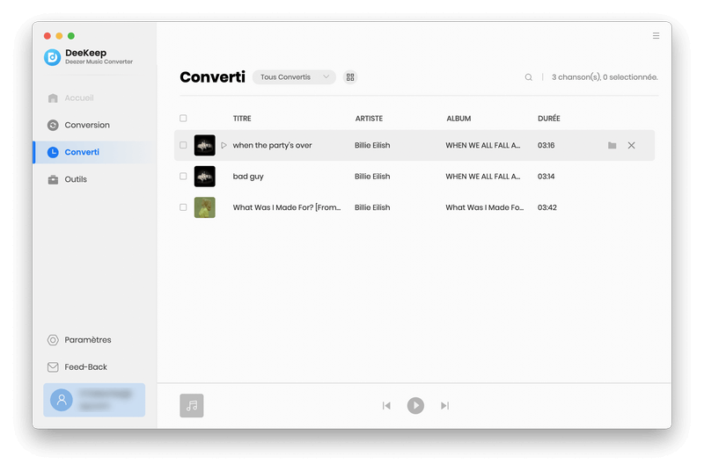704x471 pixels.
Task: Click the title 'when the party's over'
Action: click(272, 145)
